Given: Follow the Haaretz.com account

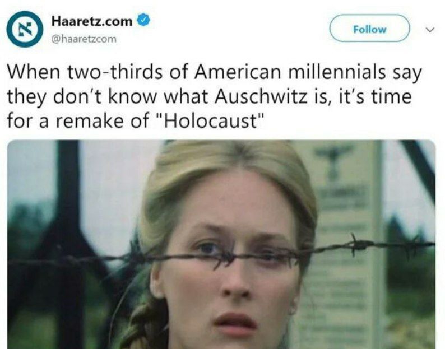Looking at the screenshot, I should click(x=369, y=29).
